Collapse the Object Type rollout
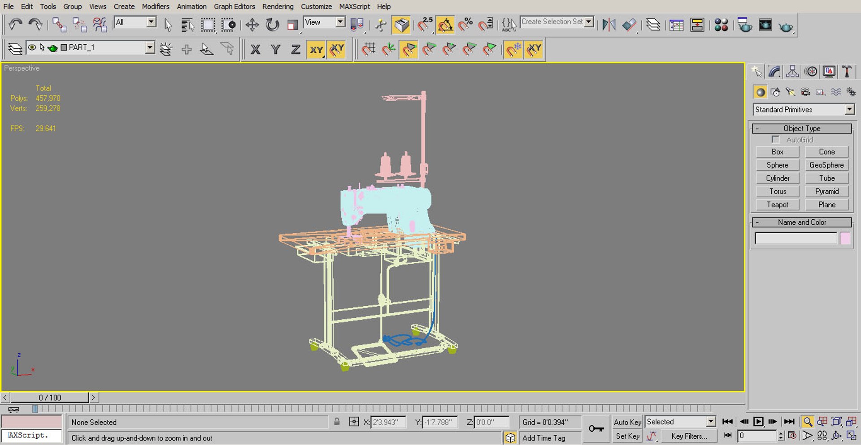 pyautogui.click(x=802, y=128)
